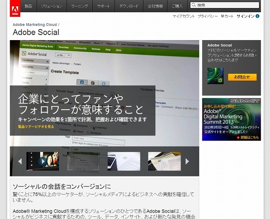Click the 検索 search field

[x=225, y=5]
